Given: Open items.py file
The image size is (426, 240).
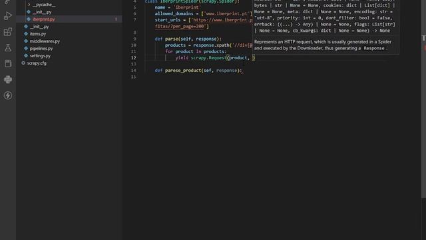Looking at the screenshot, I should (38, 34).
